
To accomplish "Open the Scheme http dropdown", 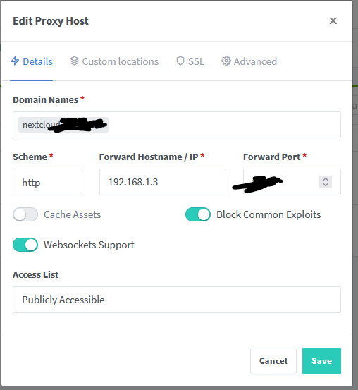I will point(47,182).
